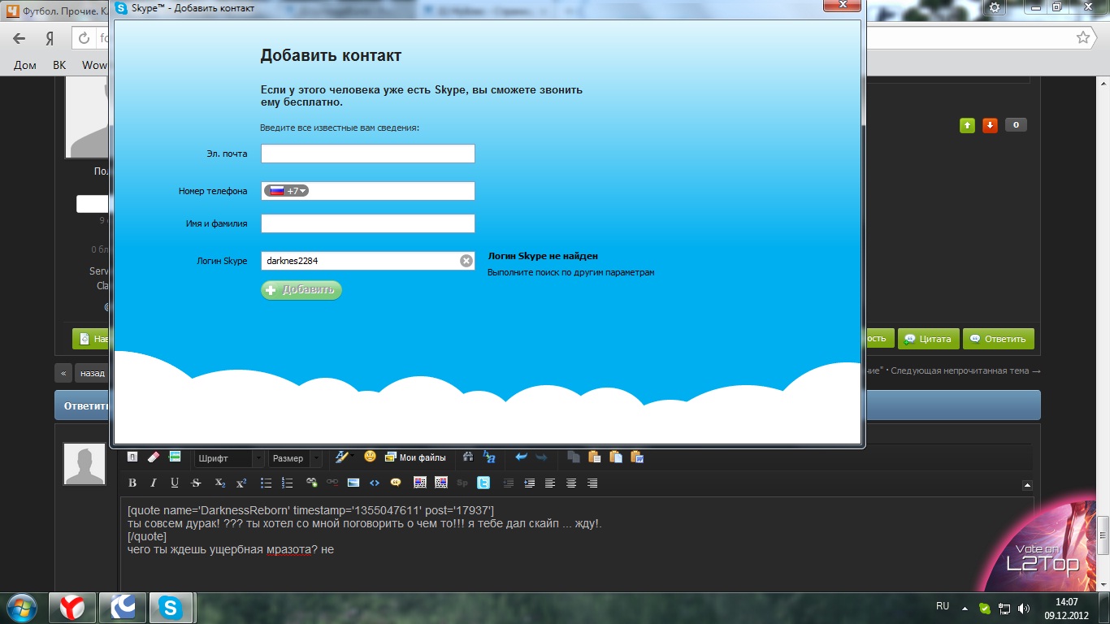Open Yandex browser from the taskbar

72,608
